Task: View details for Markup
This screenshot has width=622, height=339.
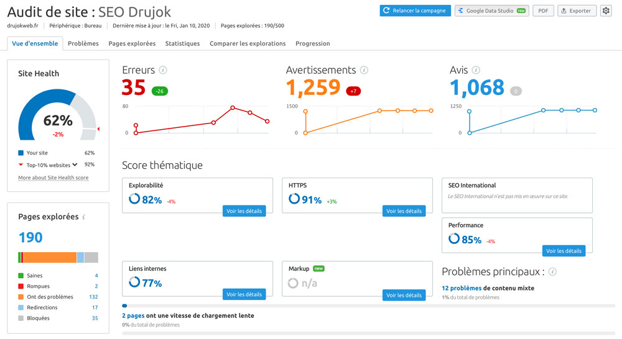Action: 404,295
